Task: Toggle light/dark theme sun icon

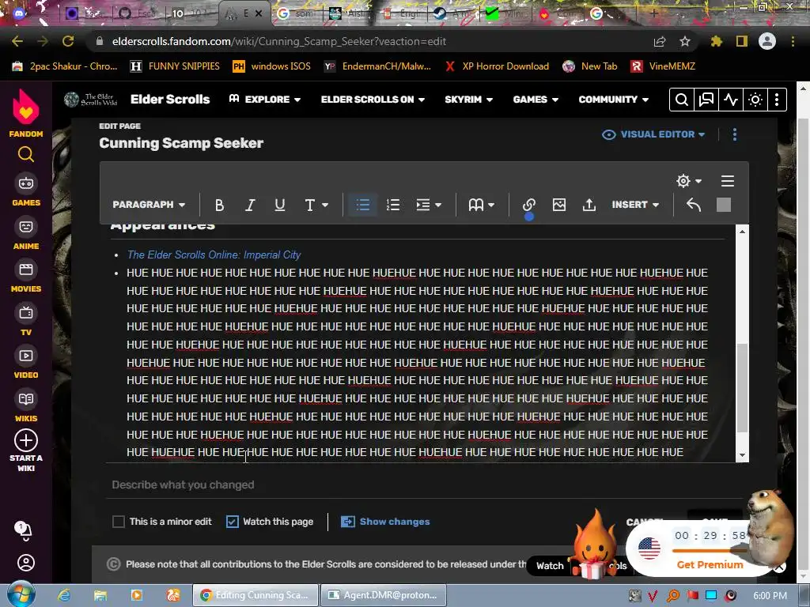Action: tap(755, 100)
